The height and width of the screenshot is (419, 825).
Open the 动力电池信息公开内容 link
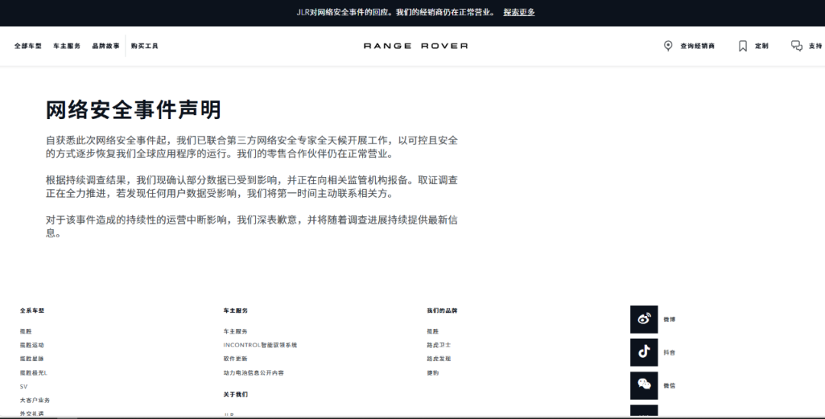coord(254,372)
